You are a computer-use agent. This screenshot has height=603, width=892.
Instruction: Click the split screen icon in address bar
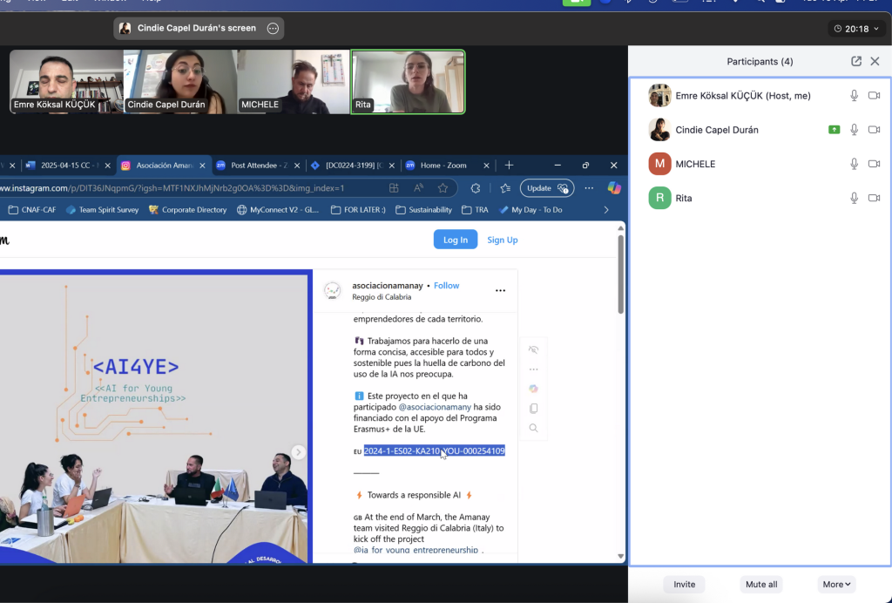pyautogui.click(x=394, y=188)
